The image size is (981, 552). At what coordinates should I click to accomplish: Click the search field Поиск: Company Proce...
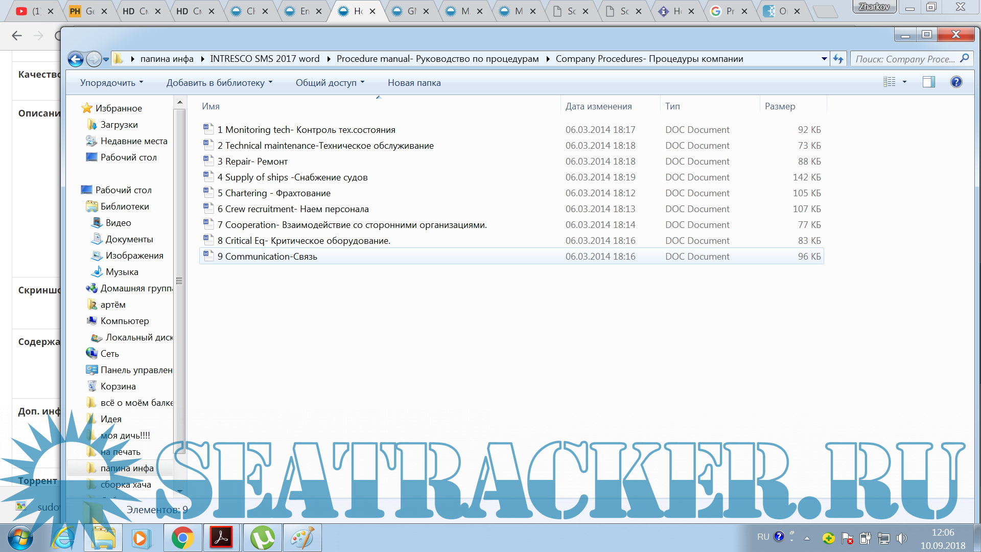pyautogui.click(x=904, y=59)
